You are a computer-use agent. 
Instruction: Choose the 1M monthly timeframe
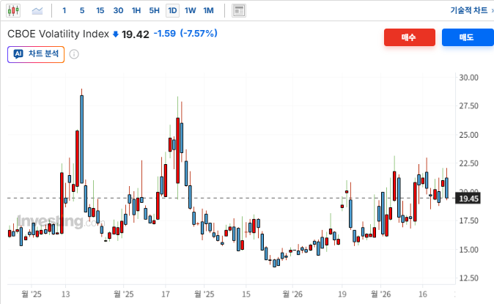pos(209,11)
